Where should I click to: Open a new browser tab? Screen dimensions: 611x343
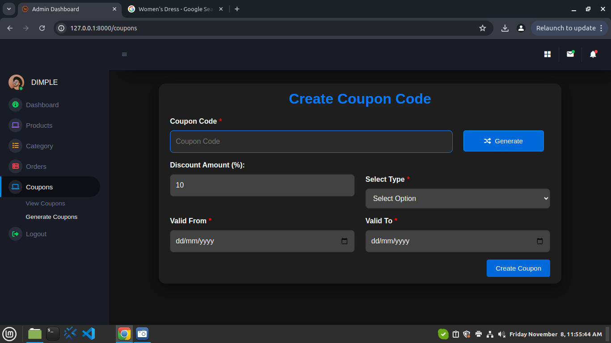tap(237, 9)
